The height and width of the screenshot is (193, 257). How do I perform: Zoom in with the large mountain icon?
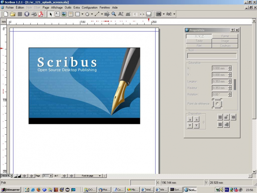19,176
